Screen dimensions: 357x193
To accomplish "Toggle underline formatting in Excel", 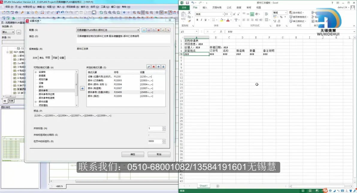I will pos(205,20).
